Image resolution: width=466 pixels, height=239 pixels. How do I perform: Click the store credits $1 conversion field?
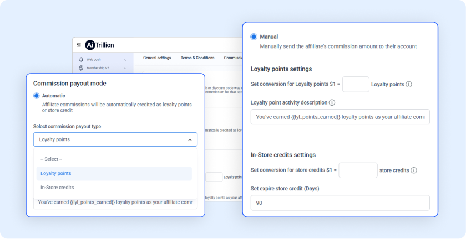point(358,170)
